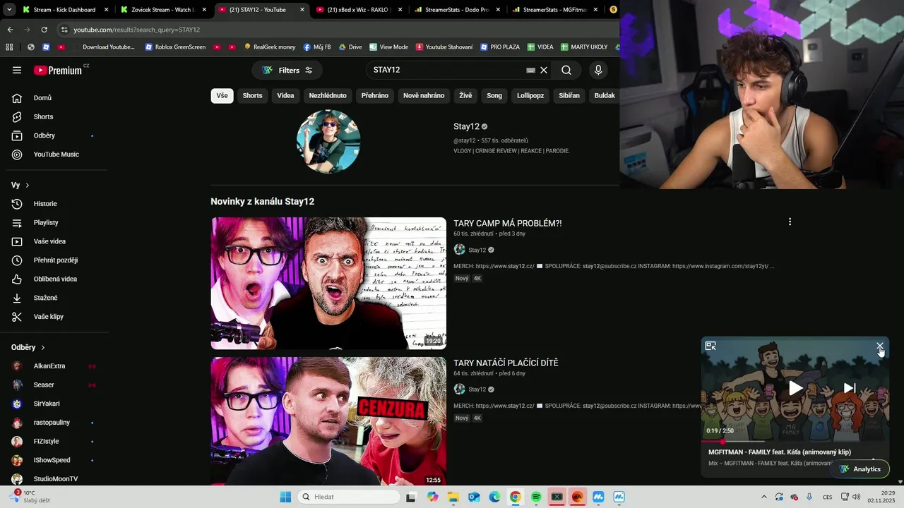
Task: Open Roblox GreenScreen bookmark
Action: [x=175, y=47]
